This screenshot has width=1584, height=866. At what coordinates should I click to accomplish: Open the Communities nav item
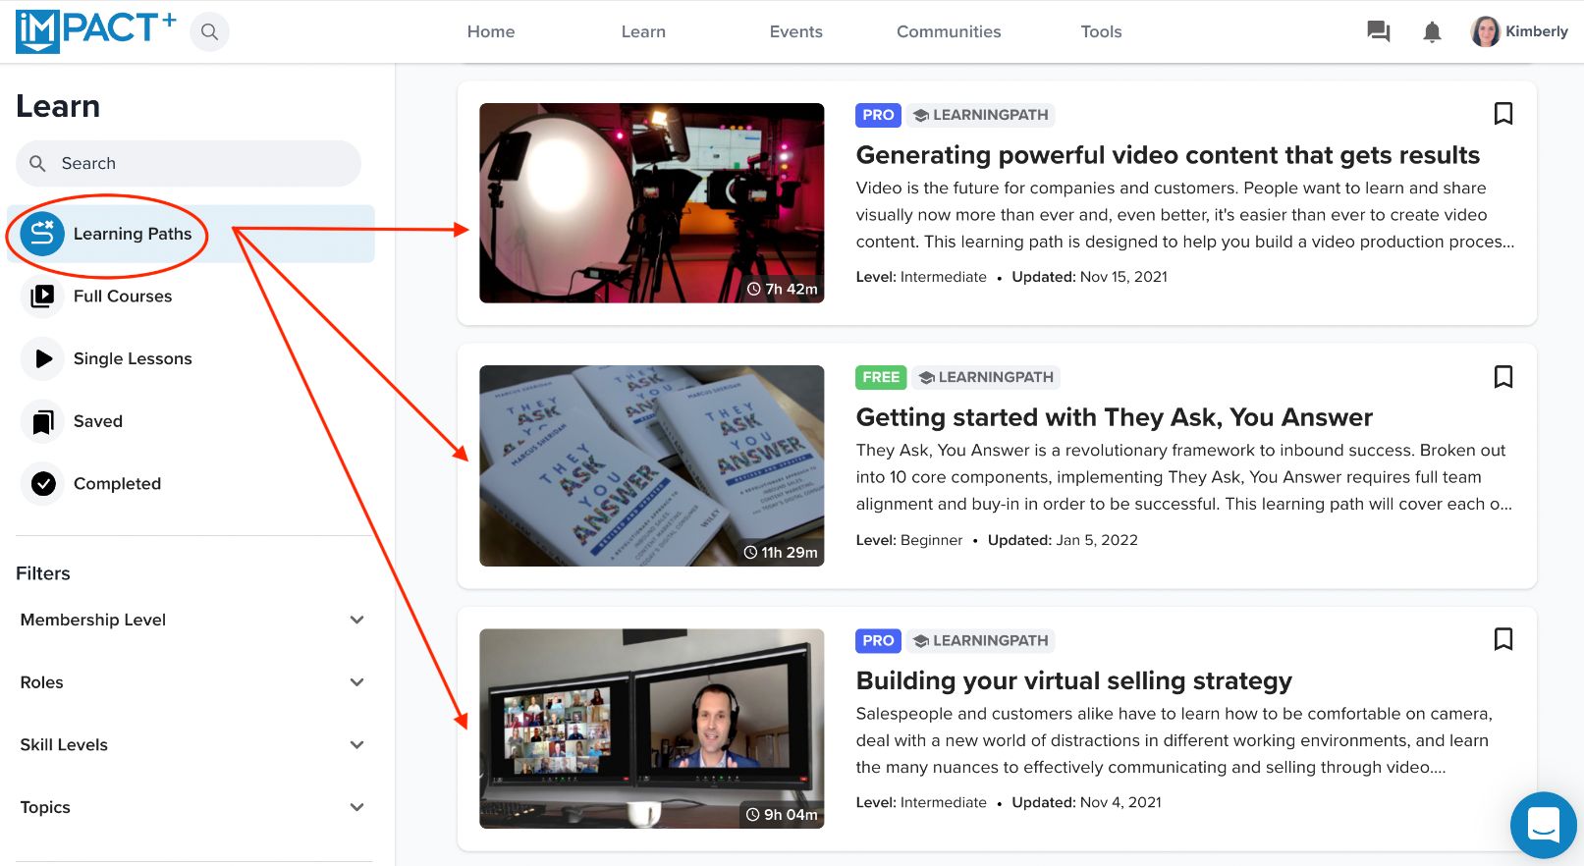click(949, 31)
